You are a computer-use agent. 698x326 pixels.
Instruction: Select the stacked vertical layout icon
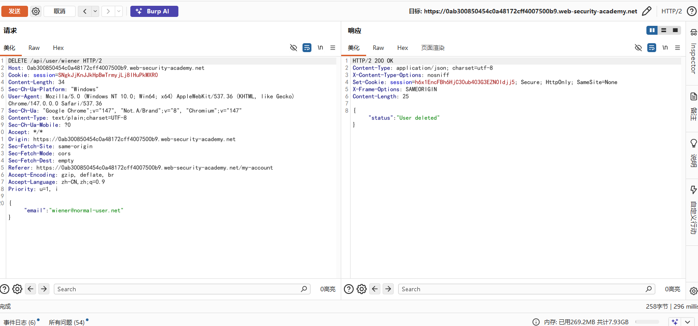pyautogui.click(x=664, y=30)
